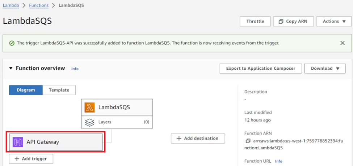Click the Description label

(256, 92)
